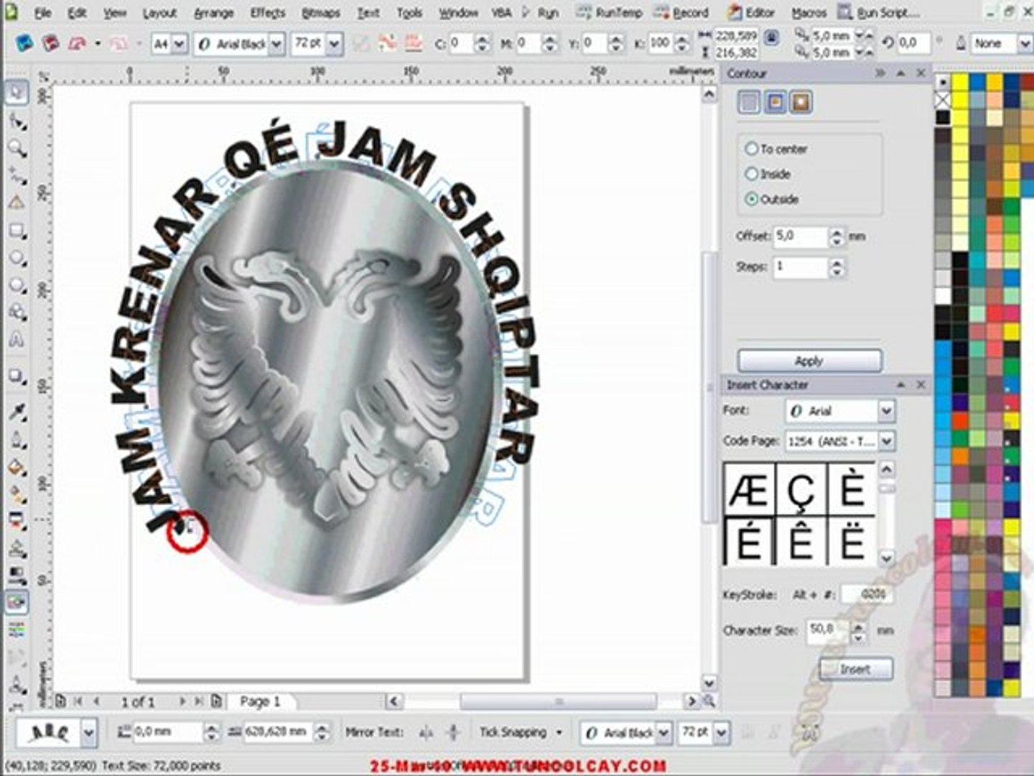1034x776 pixels.
Task: Open the Insert Character Font dropdown
Action: click(886, 411)
